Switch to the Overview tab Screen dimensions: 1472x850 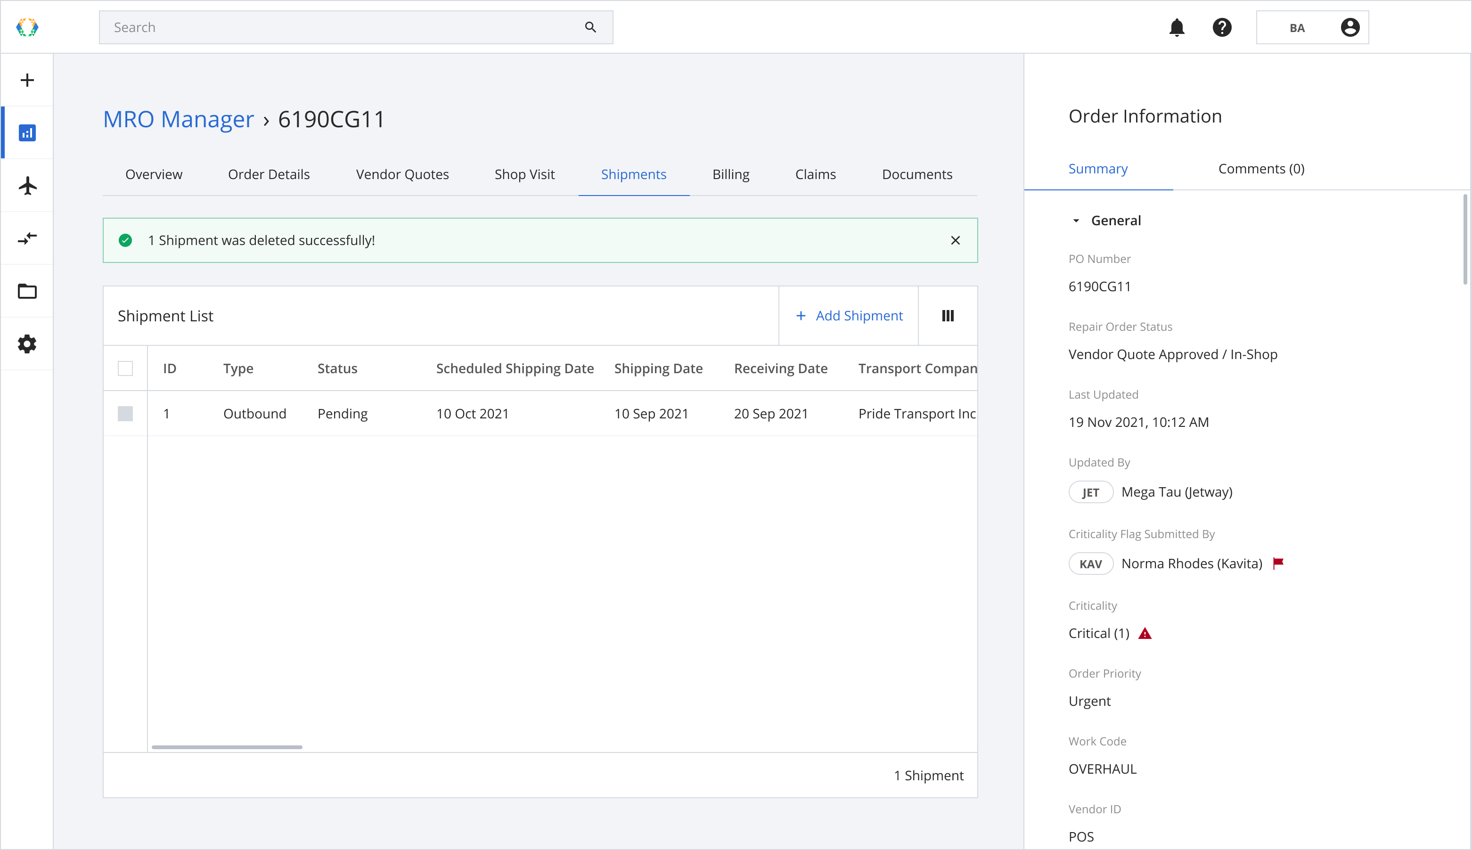(x=154, y=174)
